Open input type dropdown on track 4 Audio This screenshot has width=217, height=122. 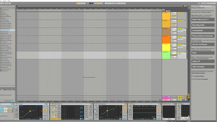(174, 36)
